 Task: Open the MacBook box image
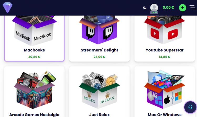34,31
